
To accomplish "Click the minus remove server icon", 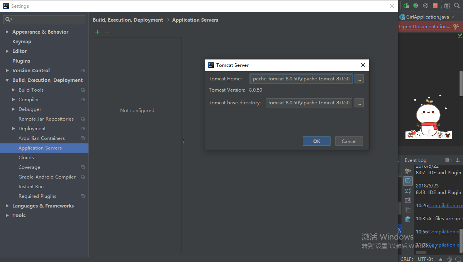I will coord(107,32).
